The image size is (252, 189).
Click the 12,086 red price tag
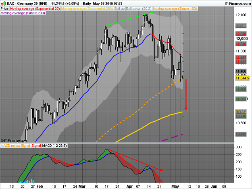(241, 34)
